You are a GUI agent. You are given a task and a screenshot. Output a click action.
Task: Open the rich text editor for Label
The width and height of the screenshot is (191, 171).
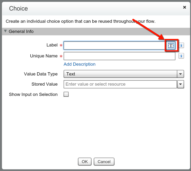point(171,45)
